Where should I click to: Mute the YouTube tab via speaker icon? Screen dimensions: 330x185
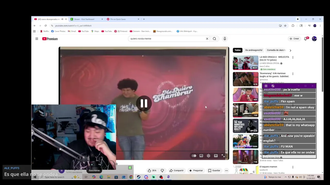(62, 19)
